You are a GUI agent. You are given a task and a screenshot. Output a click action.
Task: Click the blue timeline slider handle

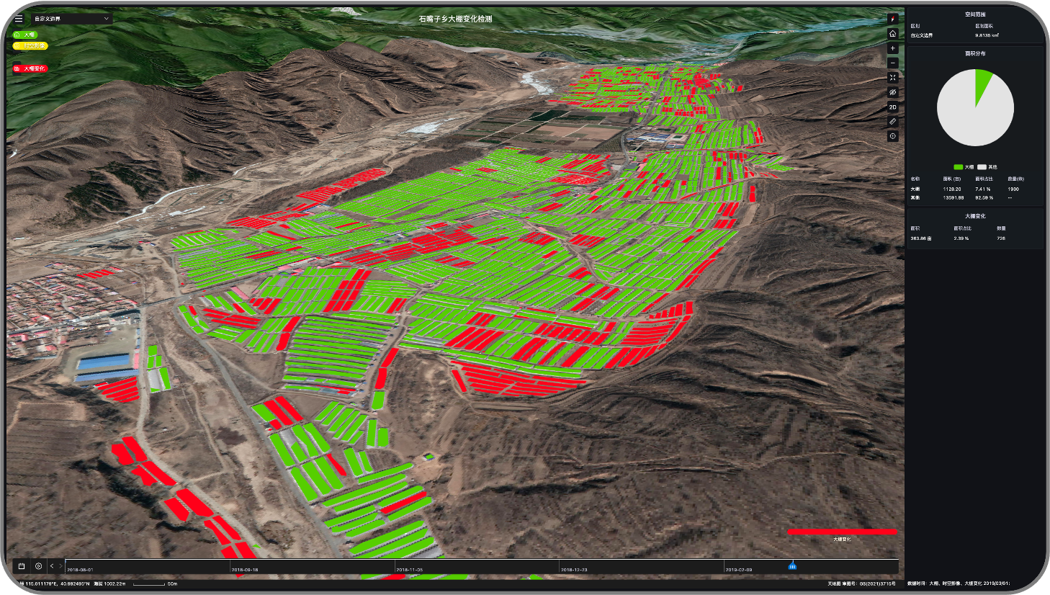click(x=792, y=566)
